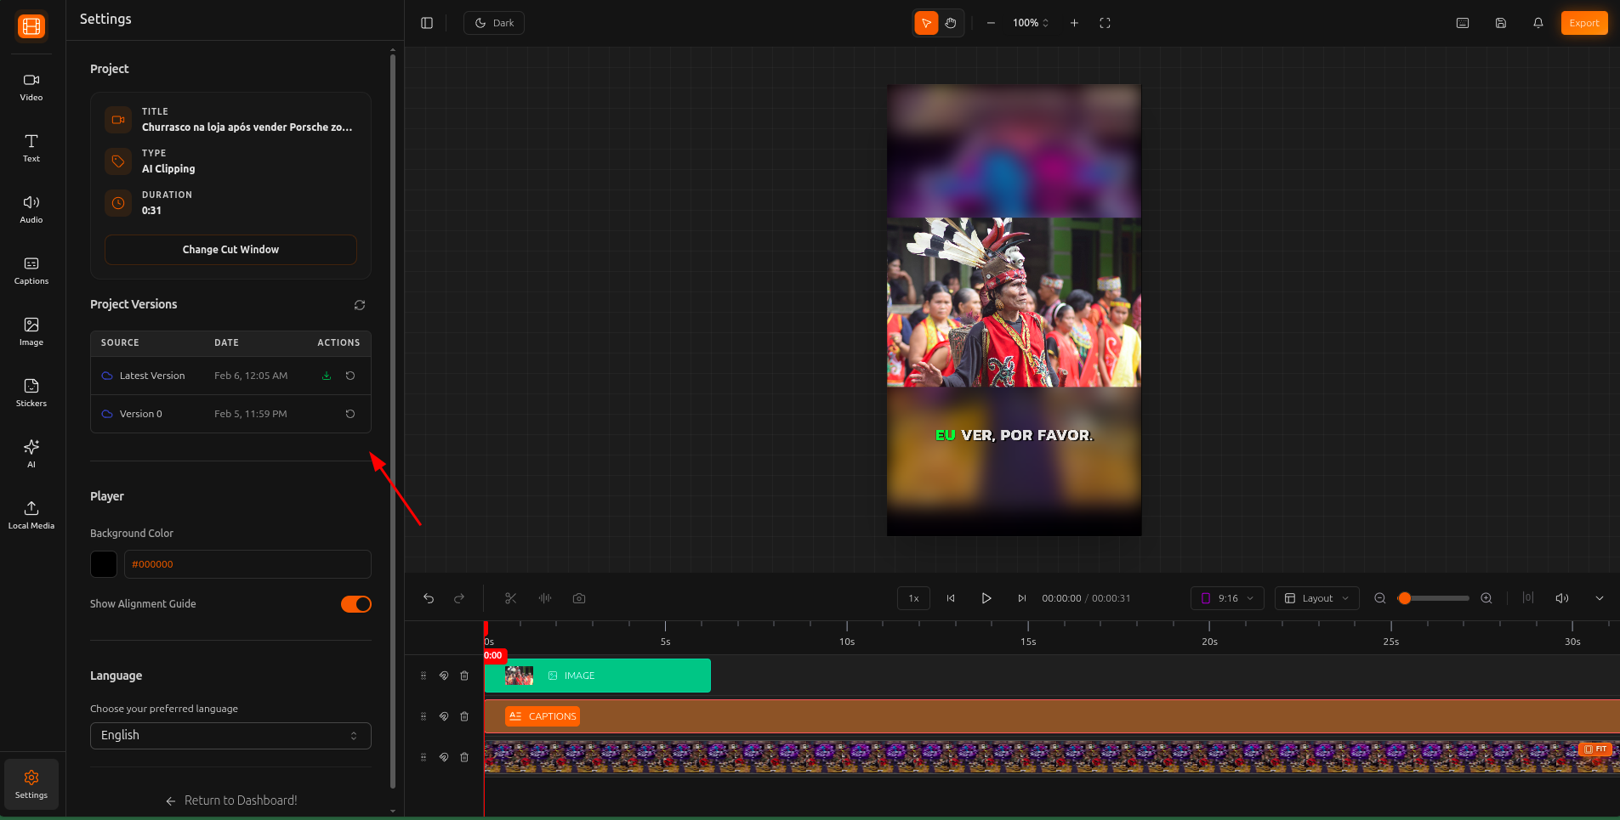Open the 9:16 aspect ratio dropdown
1620x820 pixels.
1226,598
